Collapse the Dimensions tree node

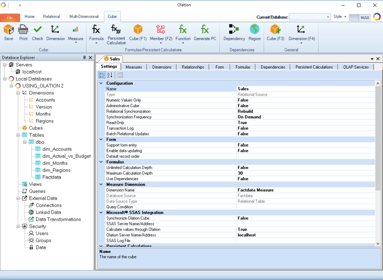[18, 93]
